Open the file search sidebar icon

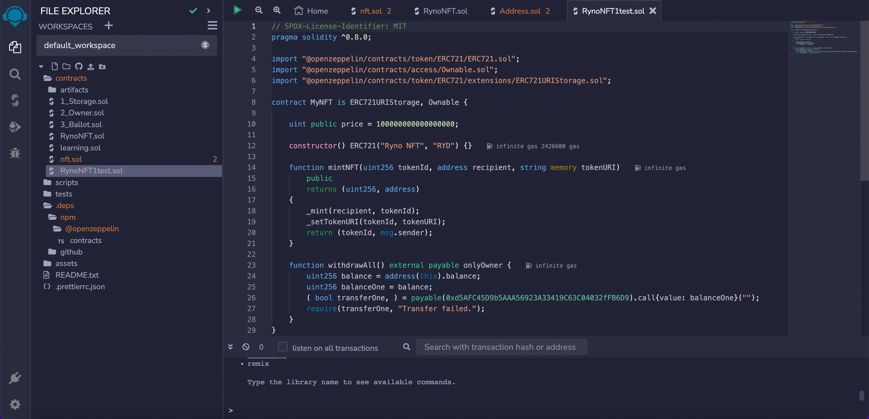click(x=15, y=74)
